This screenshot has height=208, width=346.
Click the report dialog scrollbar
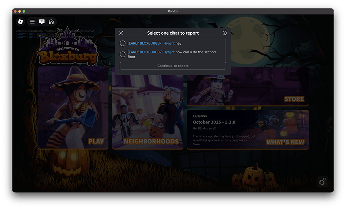pyautogui.click(x=225, y=50)
